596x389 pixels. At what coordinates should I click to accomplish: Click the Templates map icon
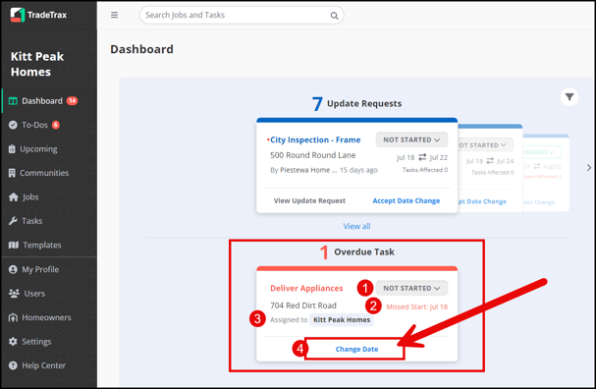14,245
